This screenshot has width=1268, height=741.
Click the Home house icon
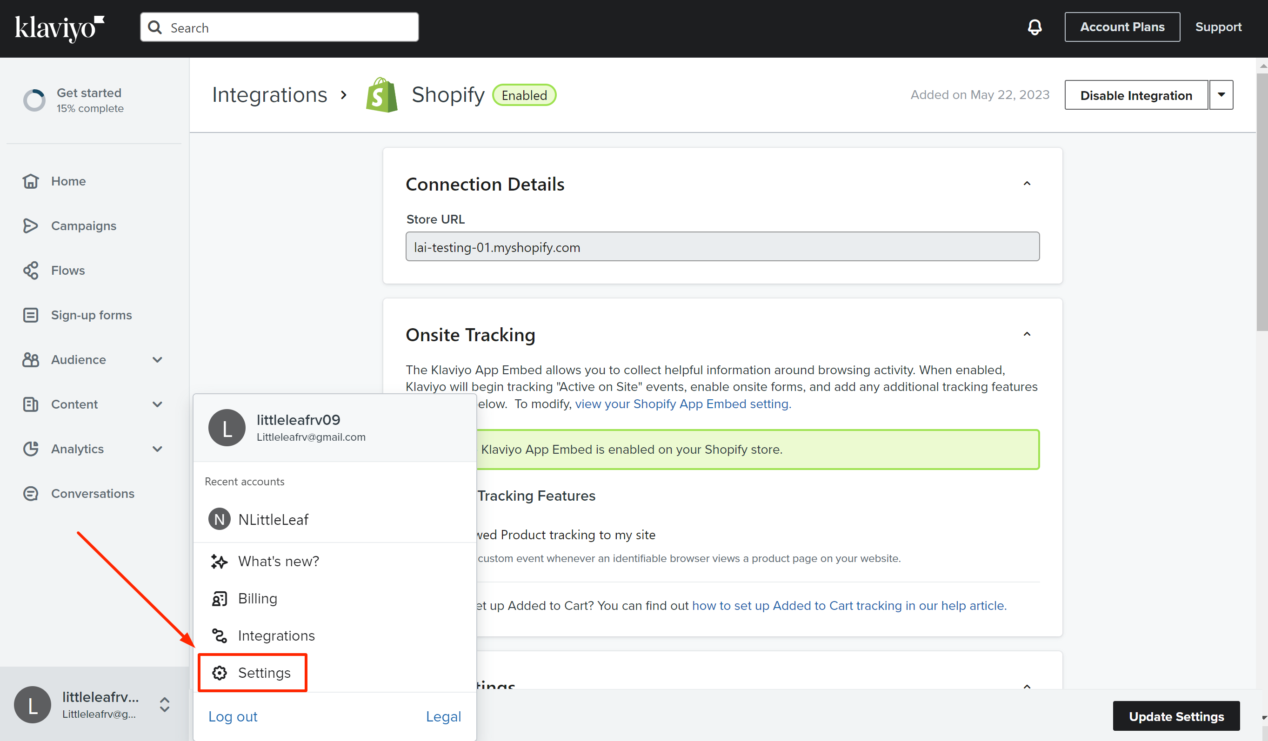(x=31, y=181)
